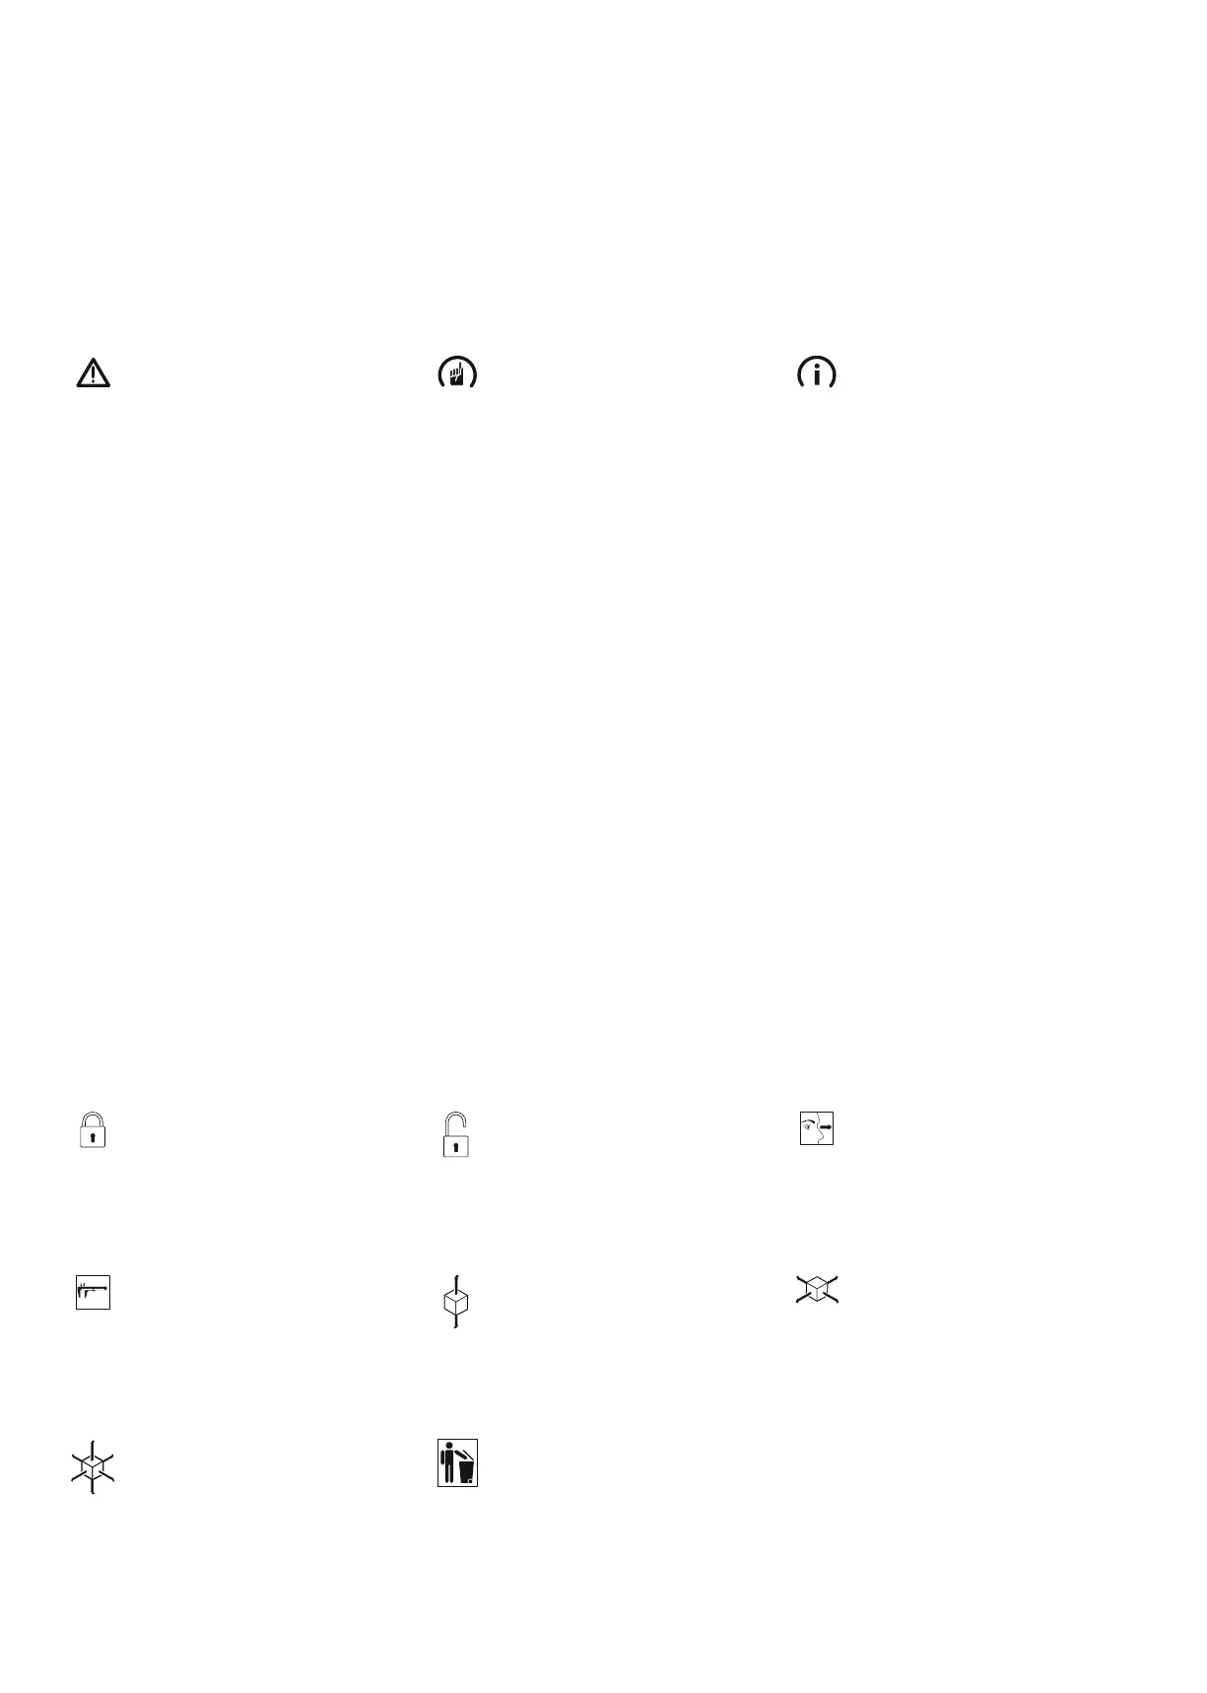Viewport: 1207px width, 1693px height.
Task: Select the caliper measurement icon
Action: [93, 1292]
